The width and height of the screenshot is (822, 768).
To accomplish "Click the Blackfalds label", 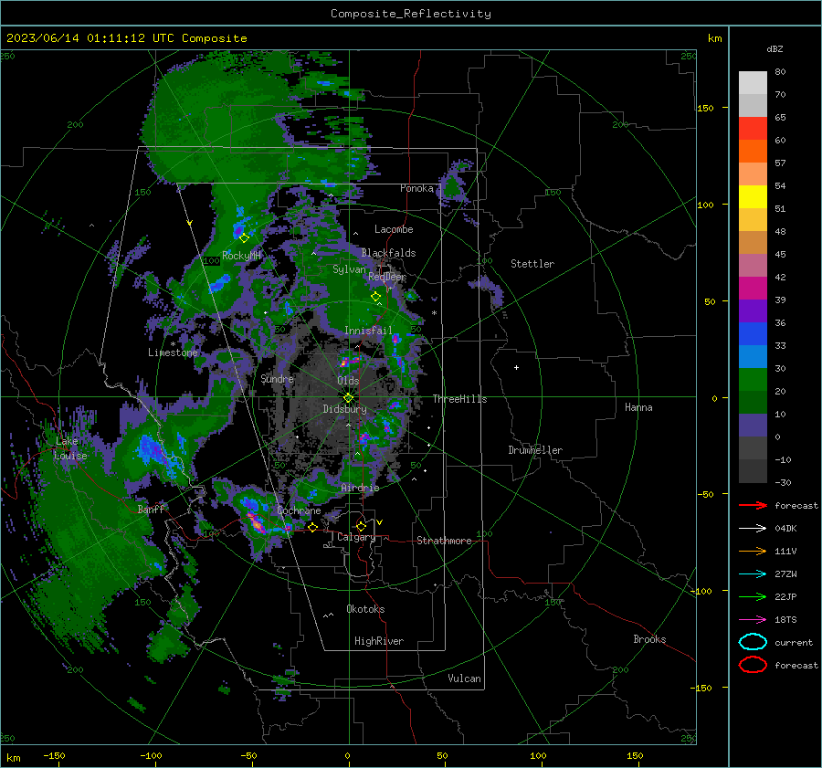I will pos(388,253).
